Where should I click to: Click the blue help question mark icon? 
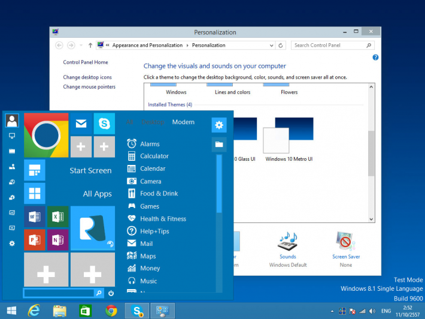(x=375, y=58)
